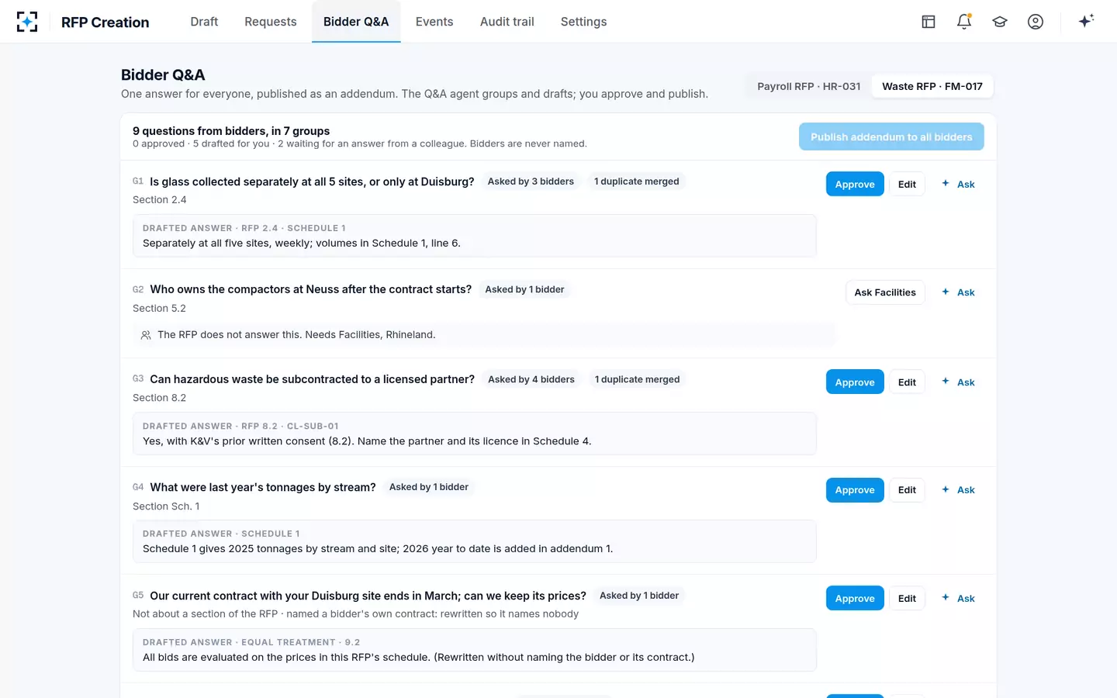This screenshot has width=1117, height=698.
Task: Open the Events tab
Action: coord(434,22)
